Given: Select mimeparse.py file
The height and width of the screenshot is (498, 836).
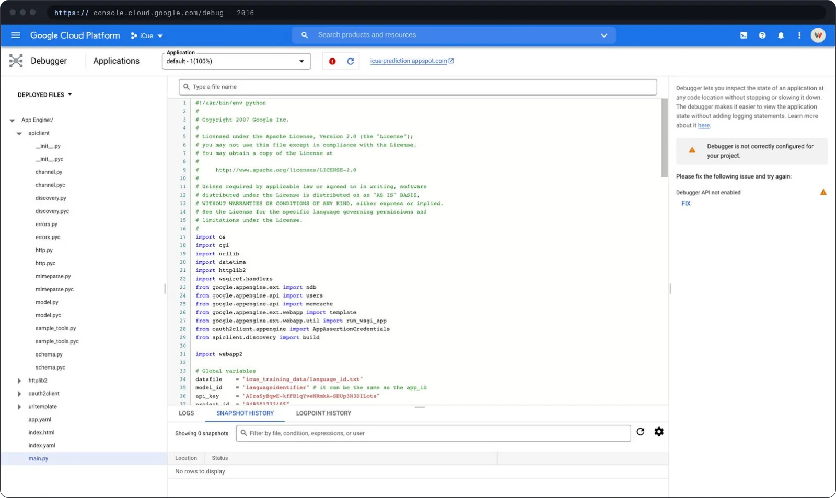Looking at the screenshot, I should coord(53,277).
